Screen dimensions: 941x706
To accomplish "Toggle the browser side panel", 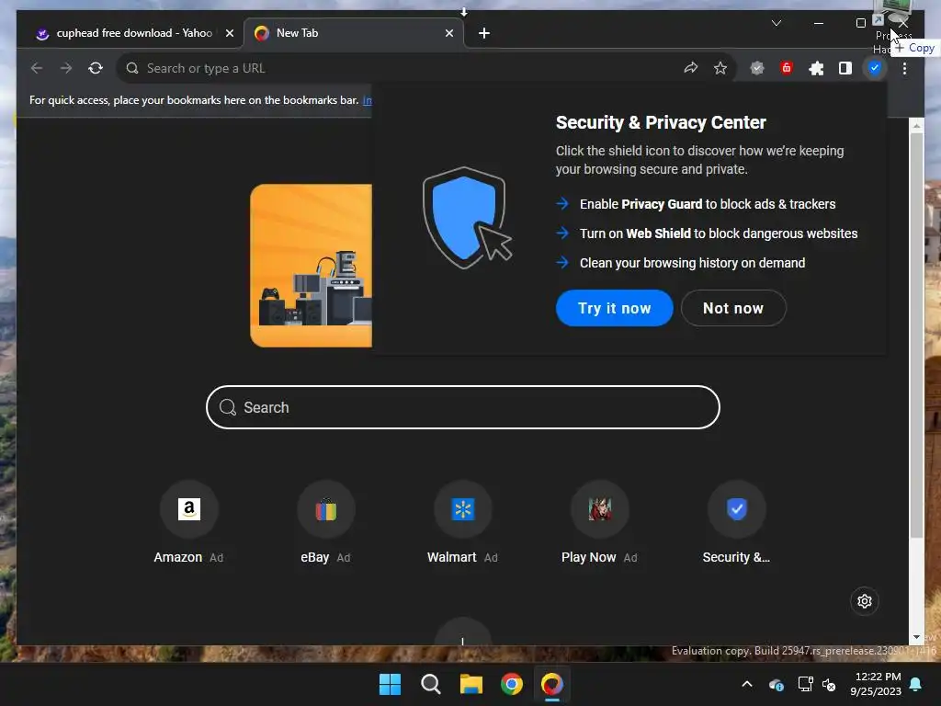I will [845, 68].
